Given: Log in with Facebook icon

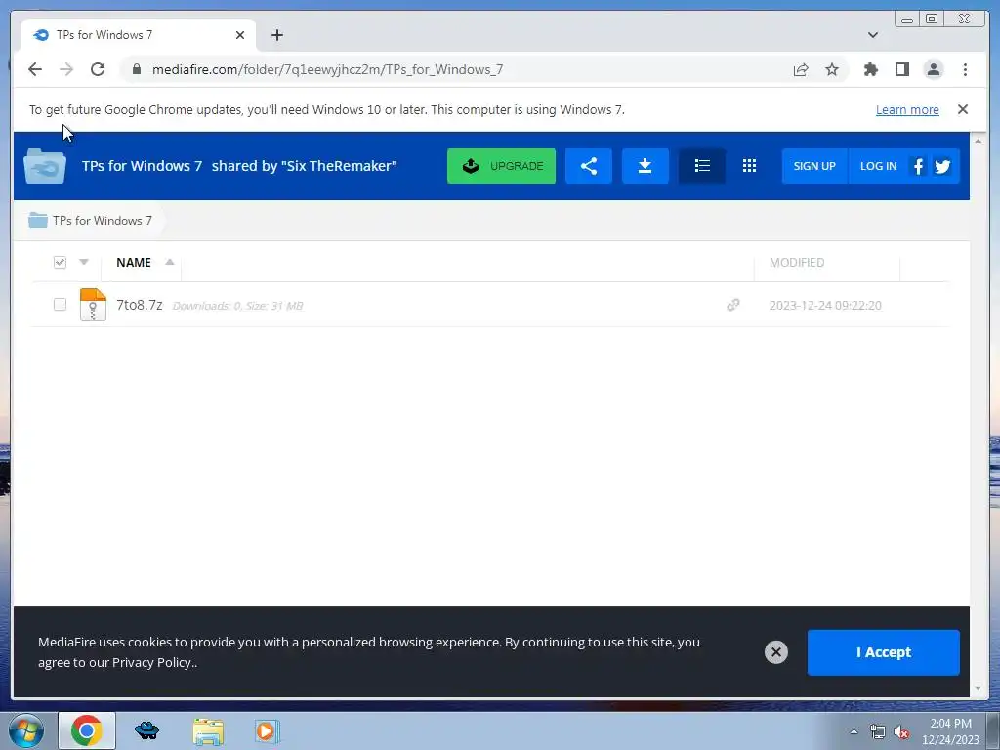Looking at the screenshot, I should click(x=918, y=166).
